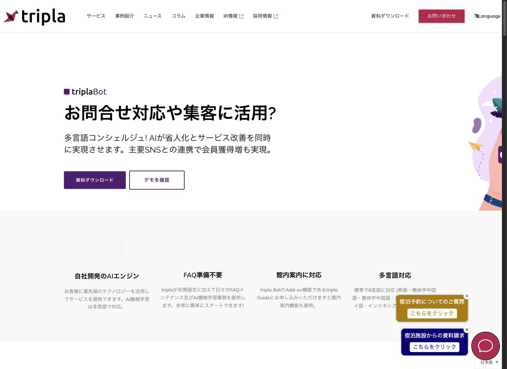Click the hero illustration on the right
Image resolution: width=507 pixels, height=369 pixels.
(x=485, y=142)
